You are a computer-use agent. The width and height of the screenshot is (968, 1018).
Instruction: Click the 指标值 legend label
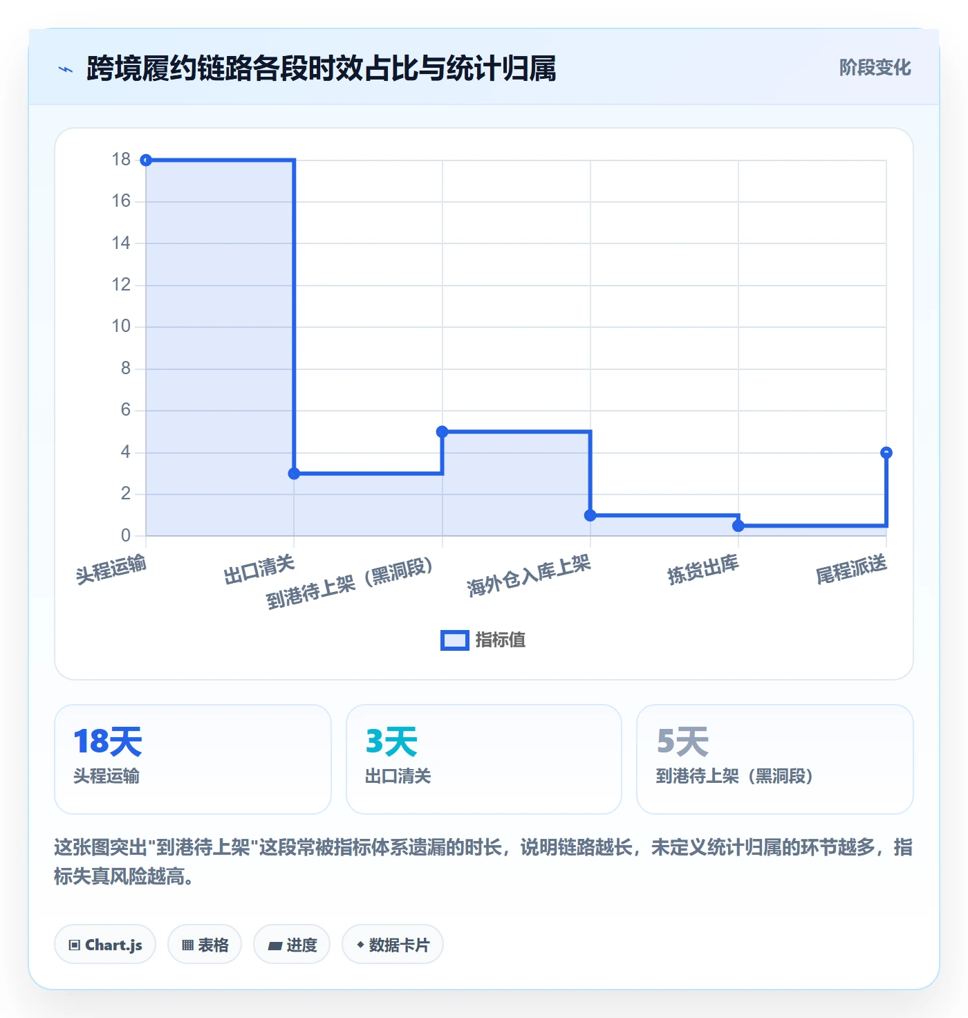(501, 640)
